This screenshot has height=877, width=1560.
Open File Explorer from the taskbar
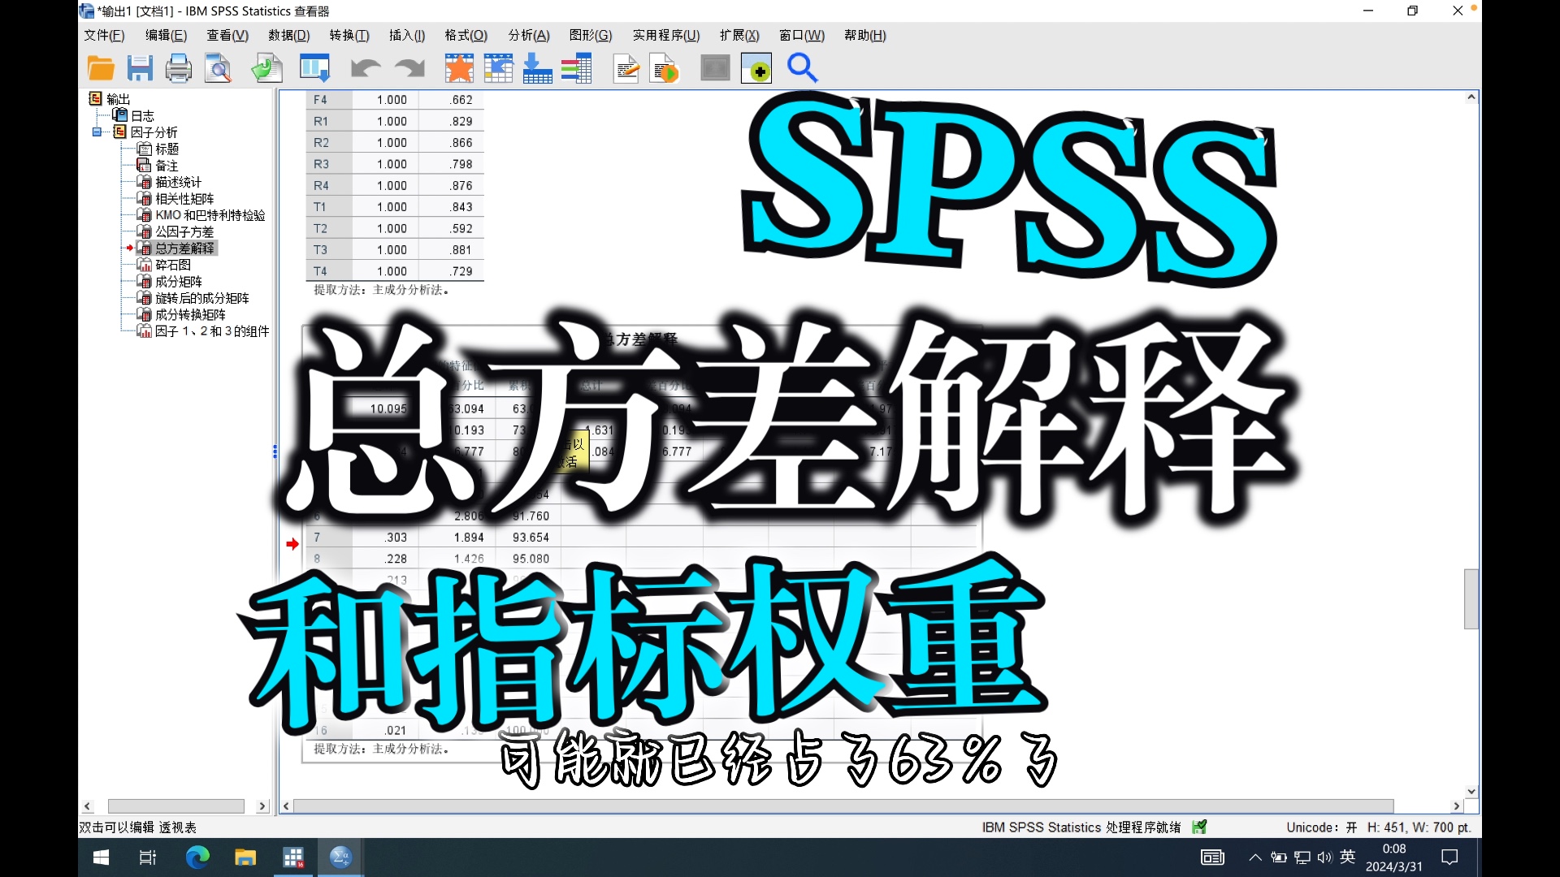245,858
